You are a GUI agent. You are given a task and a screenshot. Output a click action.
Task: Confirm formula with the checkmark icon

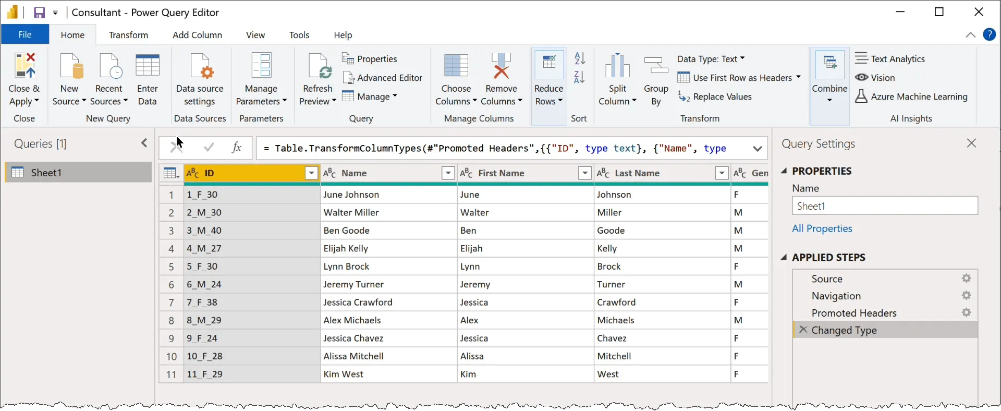[x=209, y=148]
